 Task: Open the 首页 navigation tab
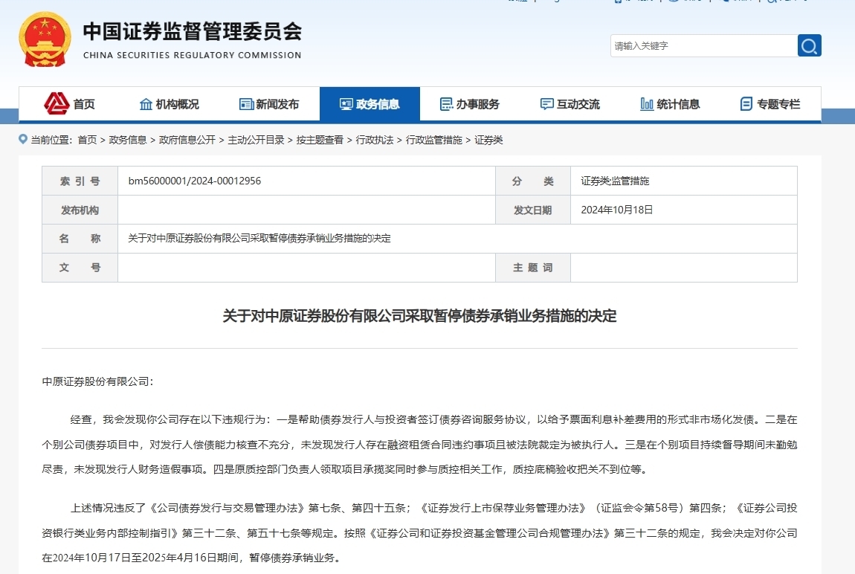69,103
